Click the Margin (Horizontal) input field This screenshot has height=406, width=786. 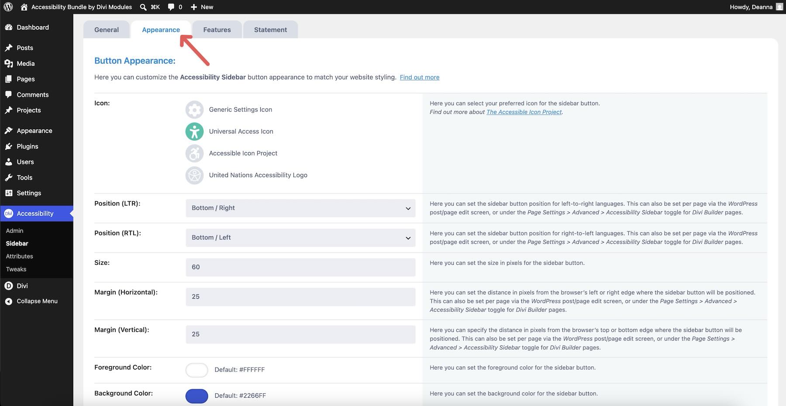point(300,297)
